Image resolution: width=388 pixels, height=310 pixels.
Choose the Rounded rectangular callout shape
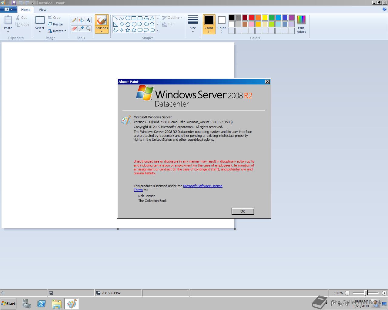pyautogui.click(x=140, y=30)
